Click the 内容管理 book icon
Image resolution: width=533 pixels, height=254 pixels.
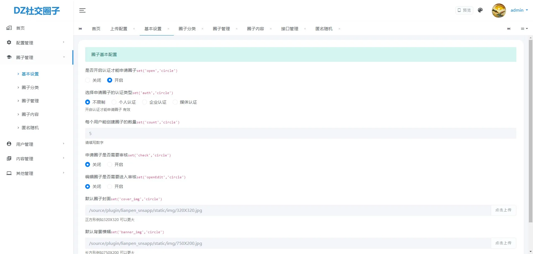tap(9, 158)
